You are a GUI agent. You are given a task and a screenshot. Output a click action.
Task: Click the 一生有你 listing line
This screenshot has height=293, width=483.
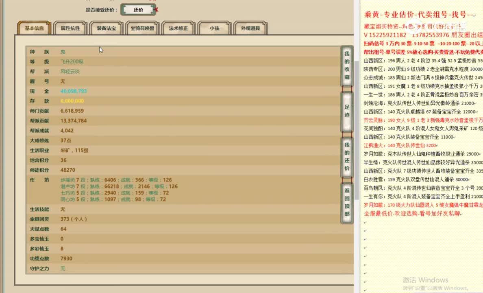pyautogui.click(x=423, y=197)
